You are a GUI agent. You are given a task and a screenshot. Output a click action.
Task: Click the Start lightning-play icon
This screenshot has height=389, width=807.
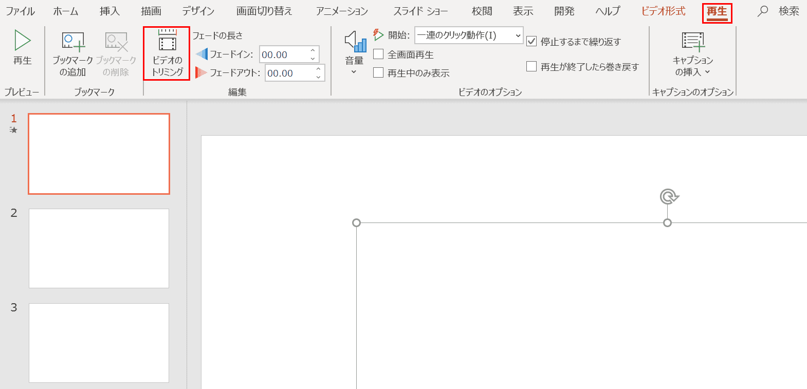[378, 35]
